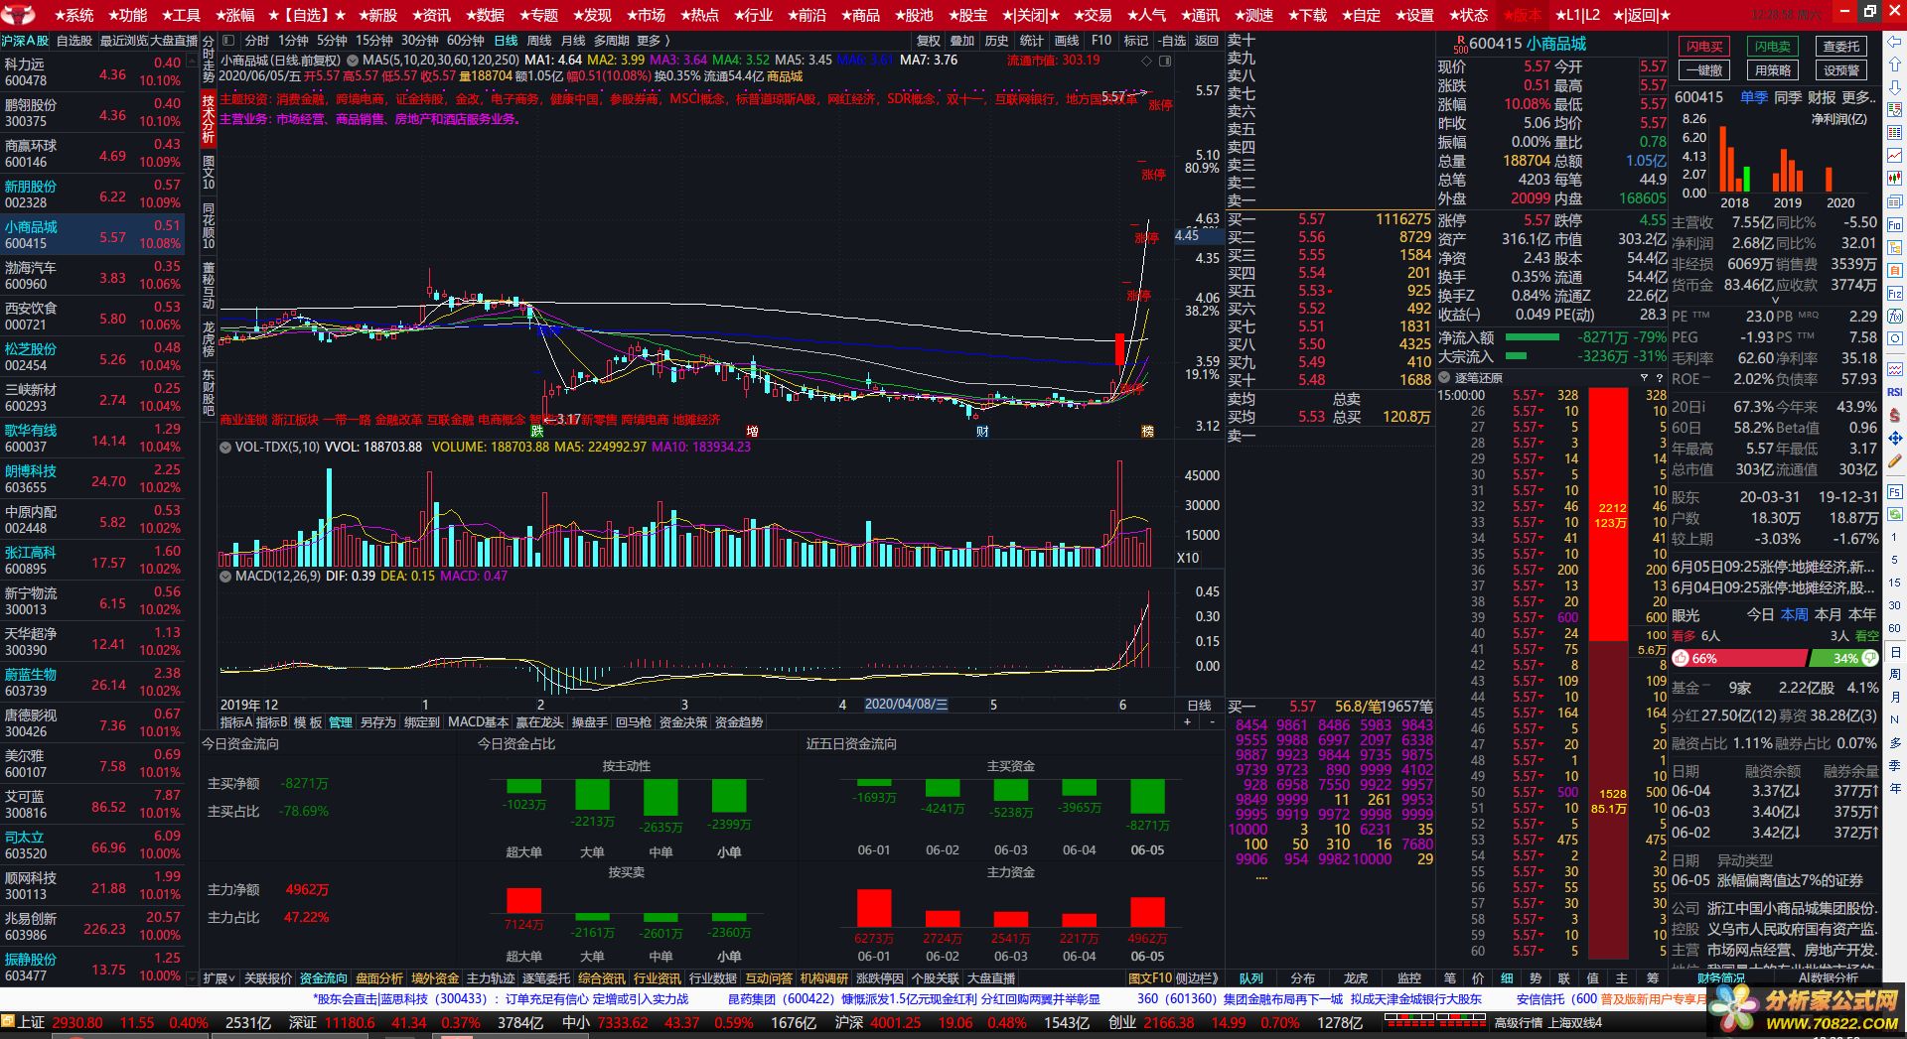
Task: Click the panel layout icon beside 分时 tab
Action: click(228, 41)
